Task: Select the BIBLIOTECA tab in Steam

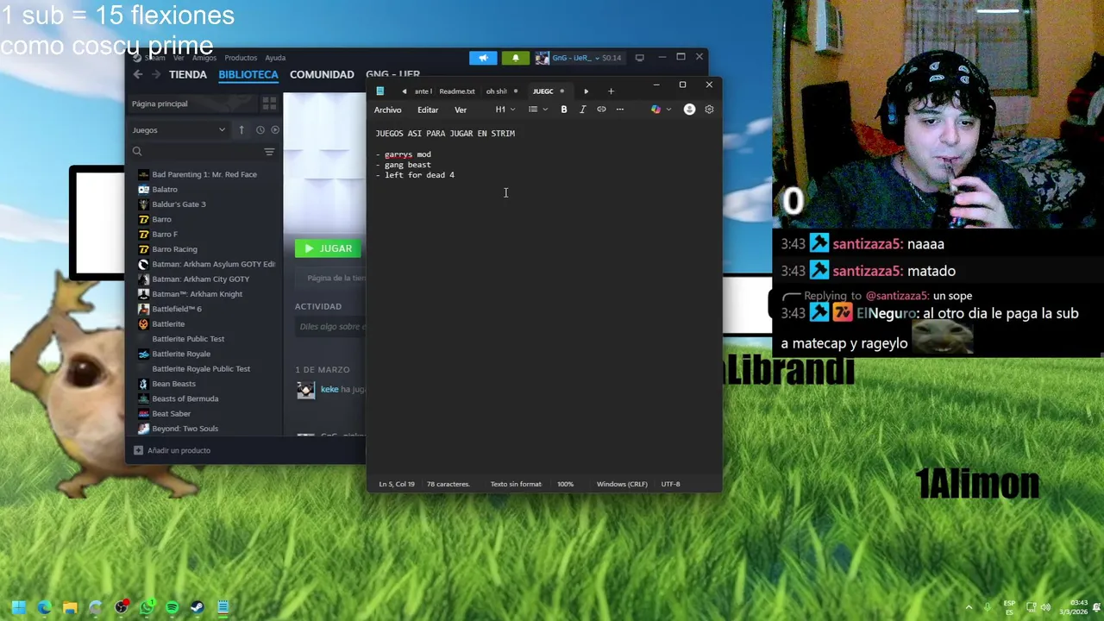Action: pyautogui.click(x=248, y=75)
